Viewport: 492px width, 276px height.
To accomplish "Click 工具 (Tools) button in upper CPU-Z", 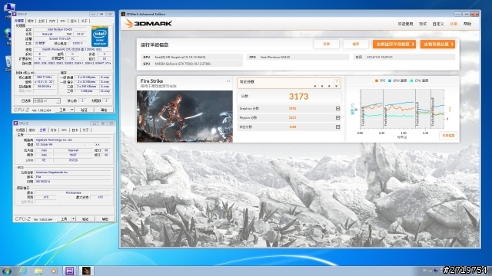I will coord(63,110).
